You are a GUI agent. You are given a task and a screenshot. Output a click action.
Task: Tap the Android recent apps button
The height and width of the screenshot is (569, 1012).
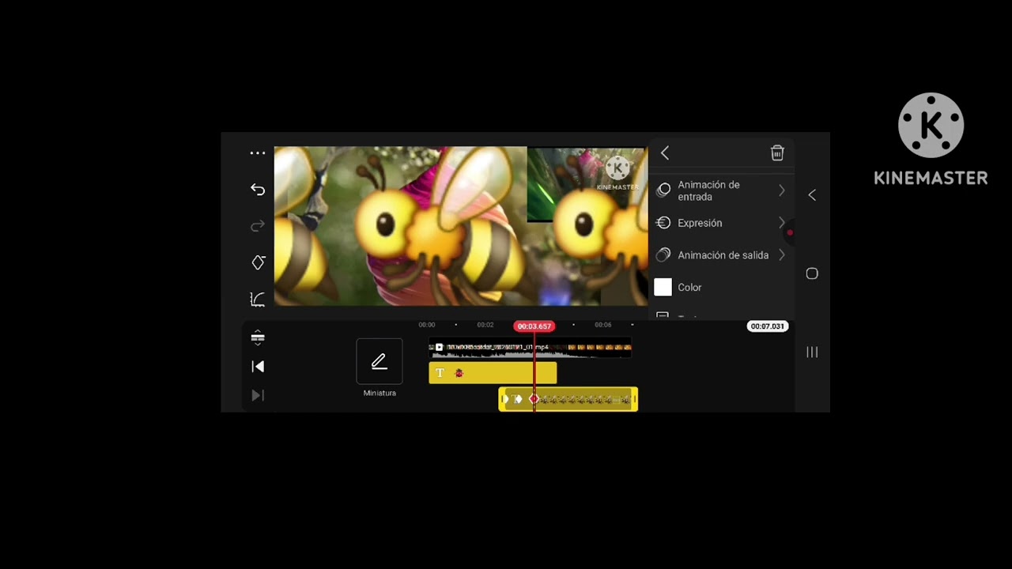tap(812, 352)
